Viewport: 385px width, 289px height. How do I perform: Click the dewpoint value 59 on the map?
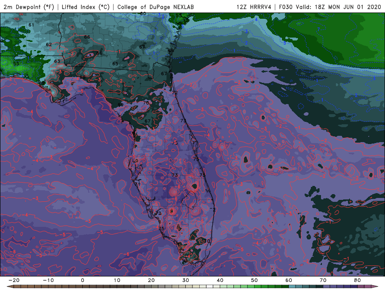[x=121, y=105]
